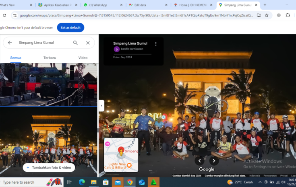Screen dimensions: 296x187
Task: Open weather widget showing 29°C Cerah
Action: (240, 182)
